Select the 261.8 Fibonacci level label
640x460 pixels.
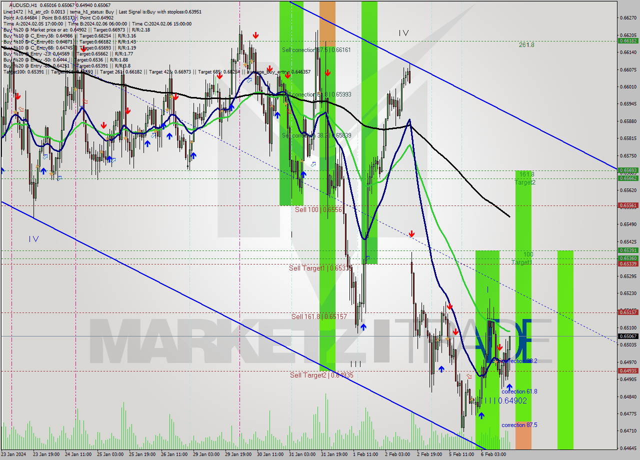point(526,44)
